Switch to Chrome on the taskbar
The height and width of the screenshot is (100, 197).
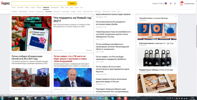coord(74,98)
